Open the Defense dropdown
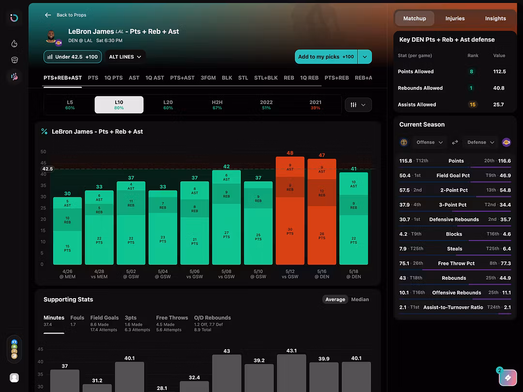This screenshot has width=523, height=392. click(x=481, y=142)
